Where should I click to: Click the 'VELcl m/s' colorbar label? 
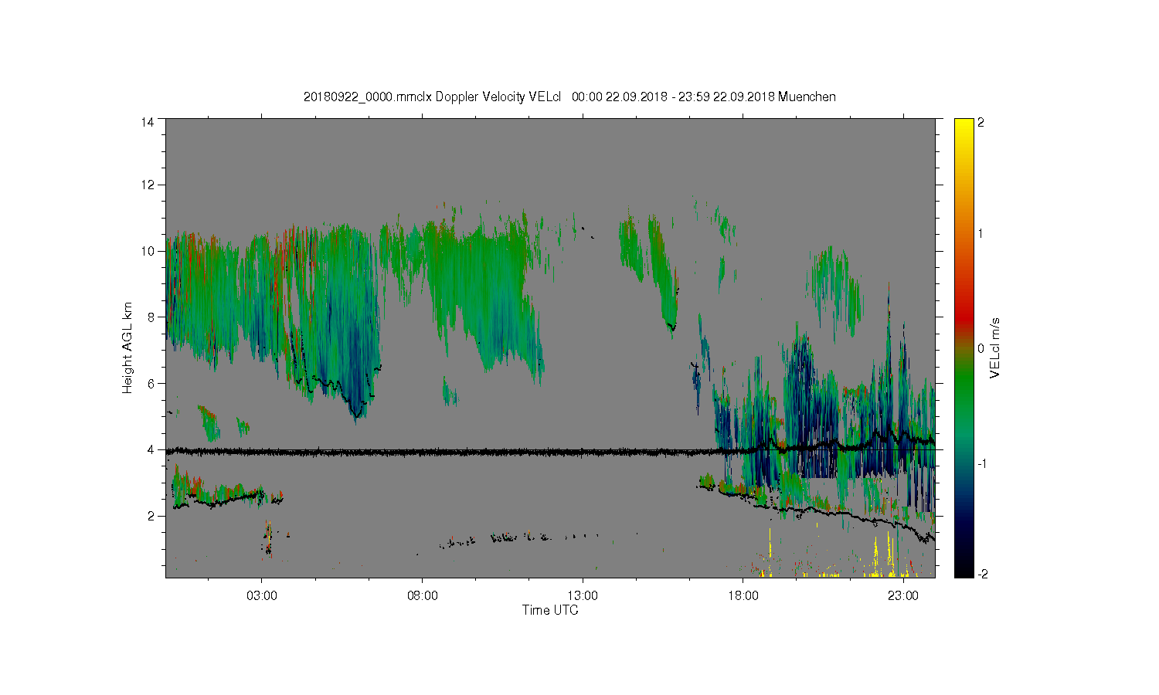[x=994, y=347]
